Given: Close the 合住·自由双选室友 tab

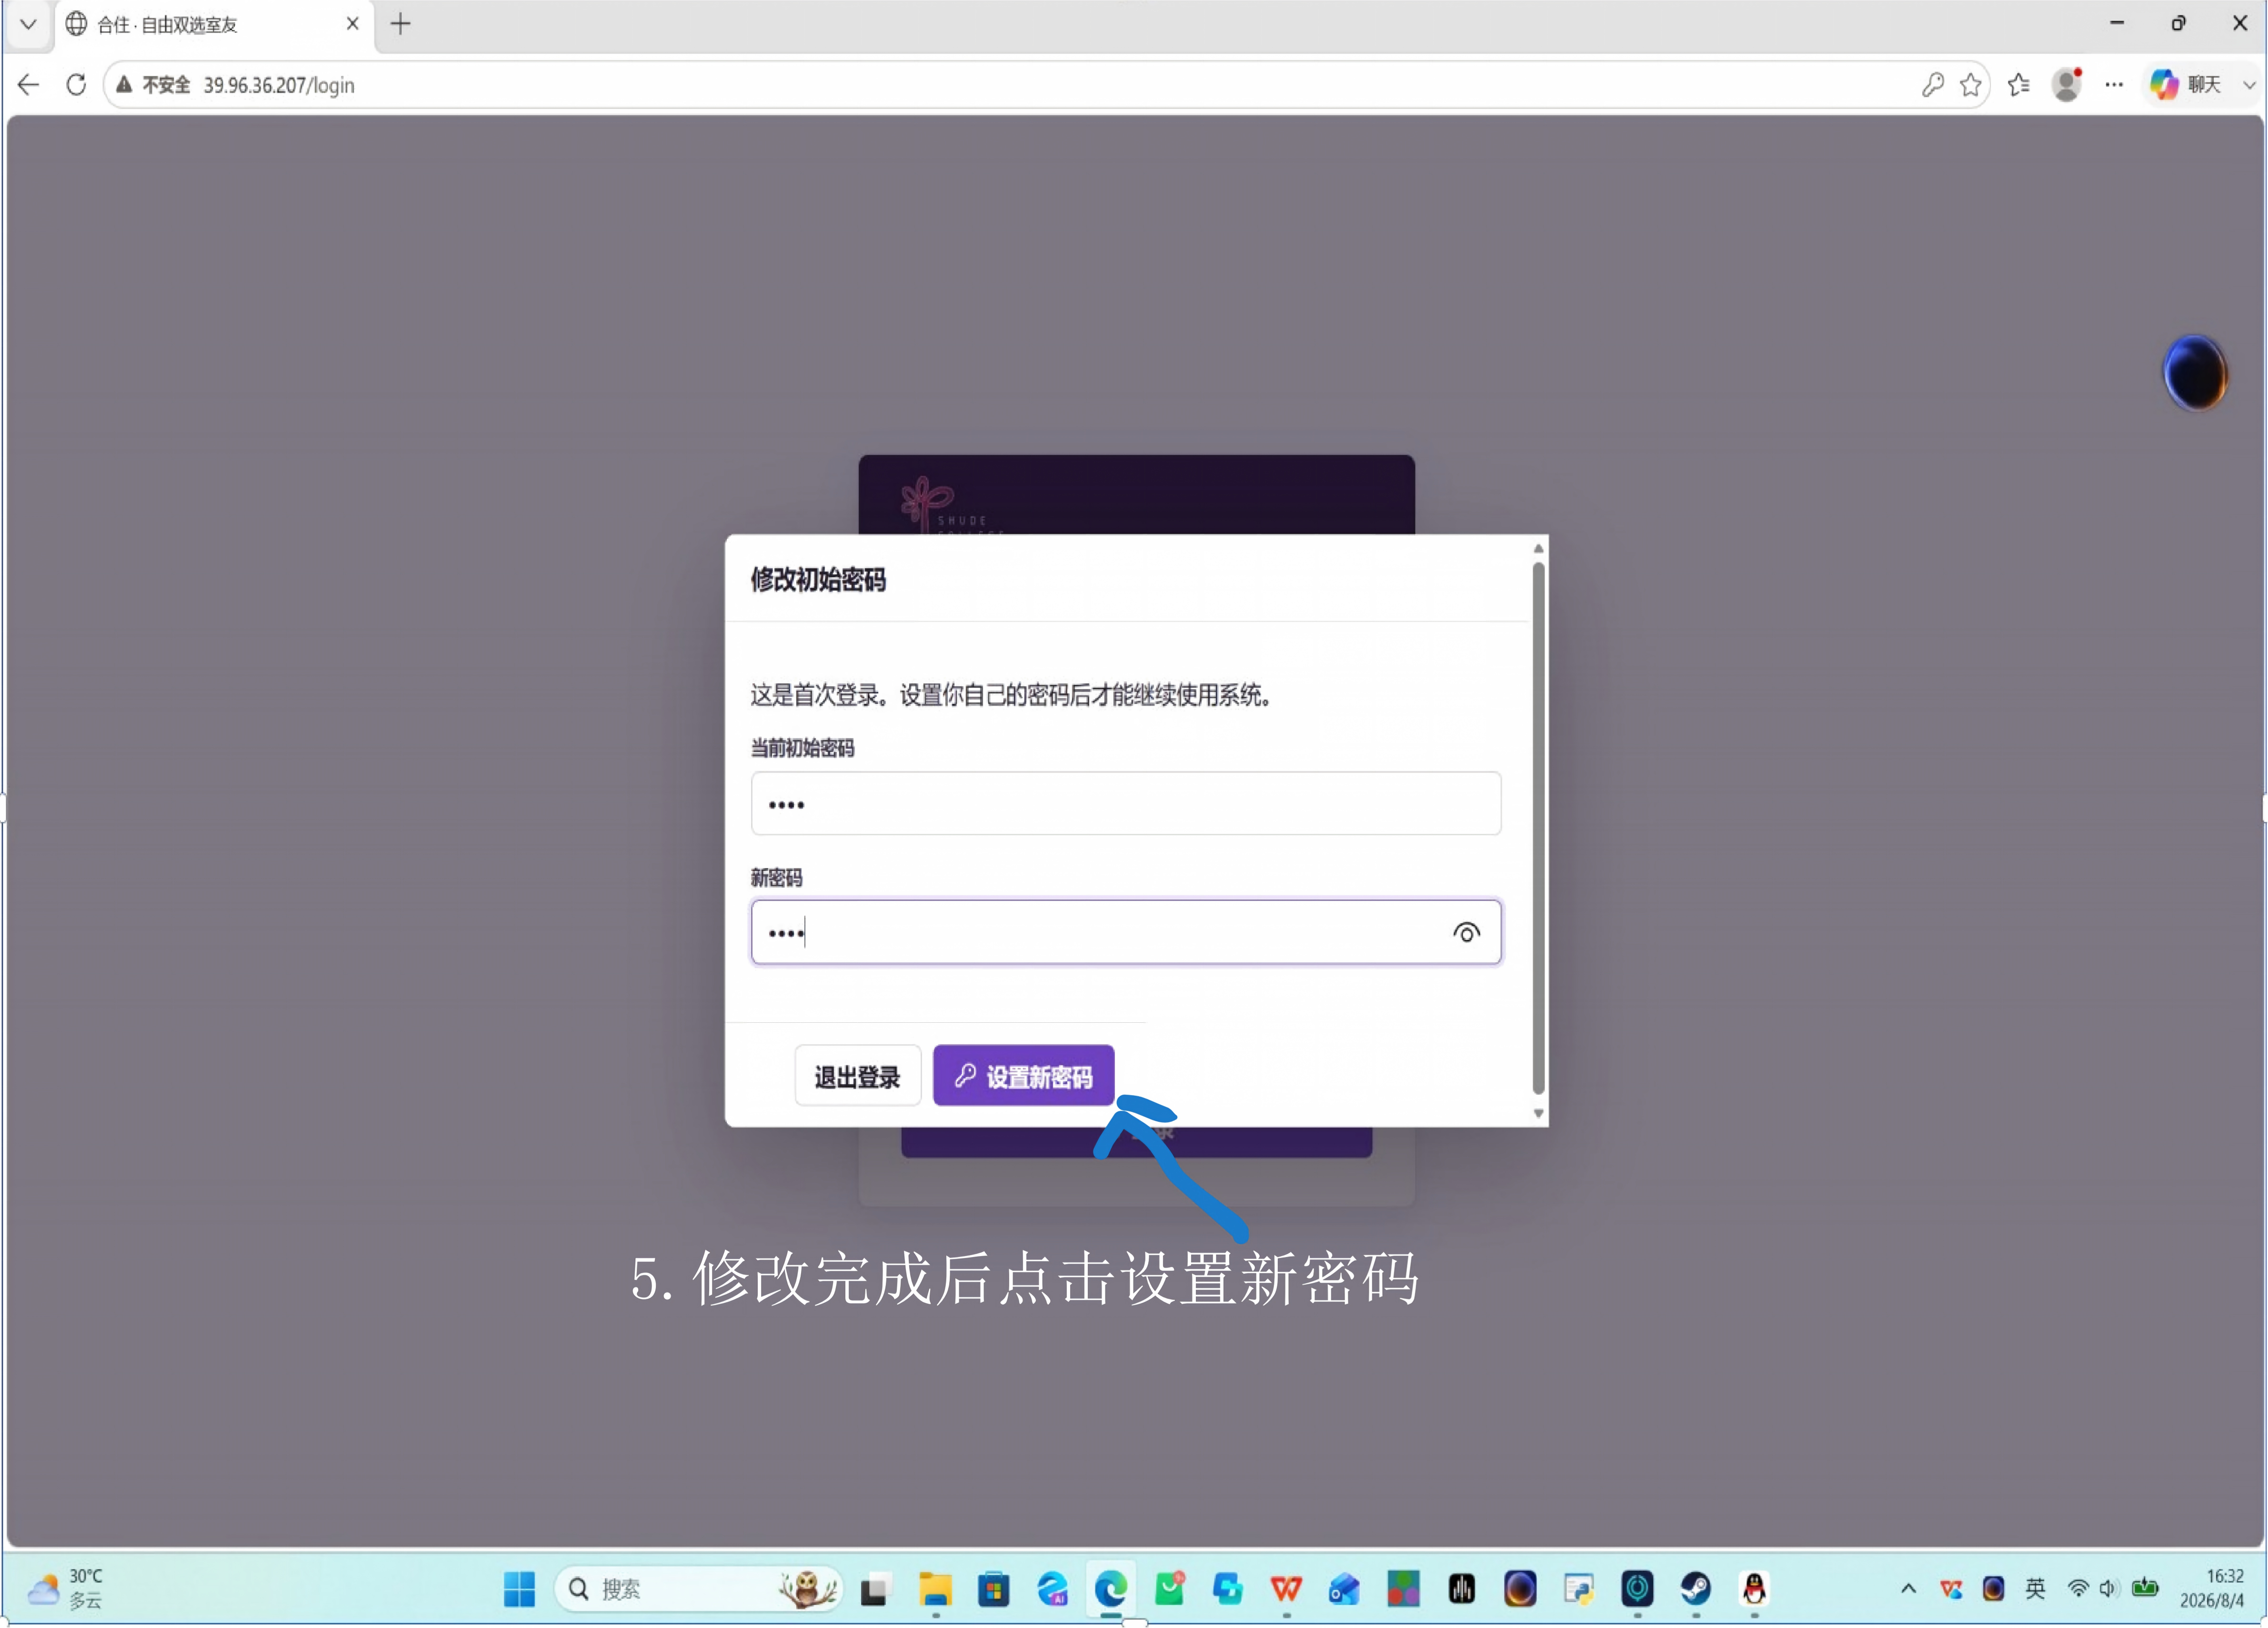Looking at the screenshot, I should (352, 24).
